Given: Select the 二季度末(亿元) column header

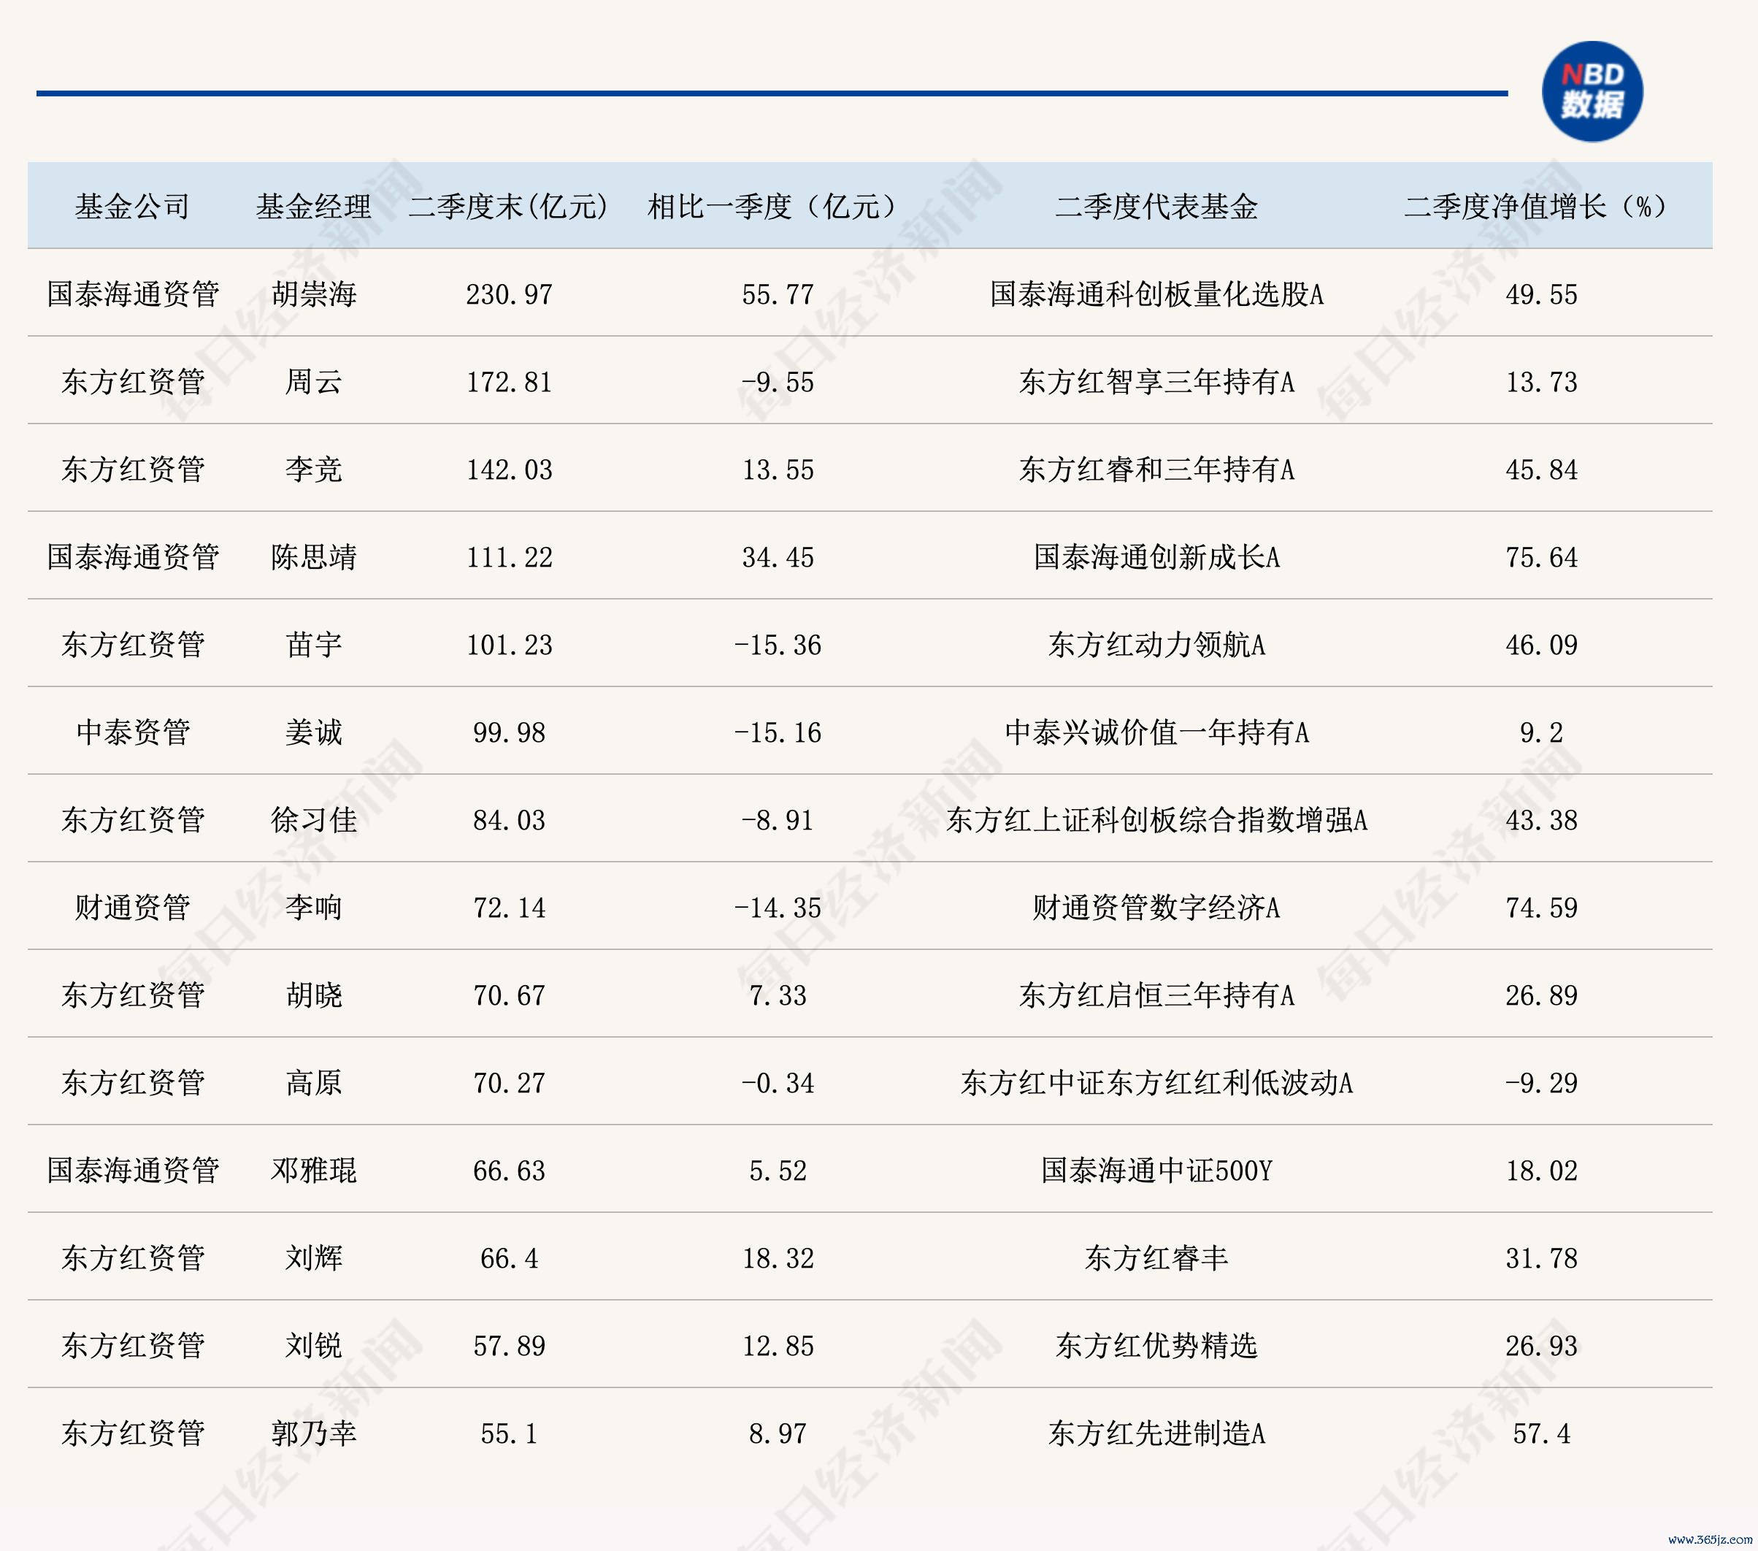Looking at the screenshot, I should pyautogui.click(x=509, y=207).
